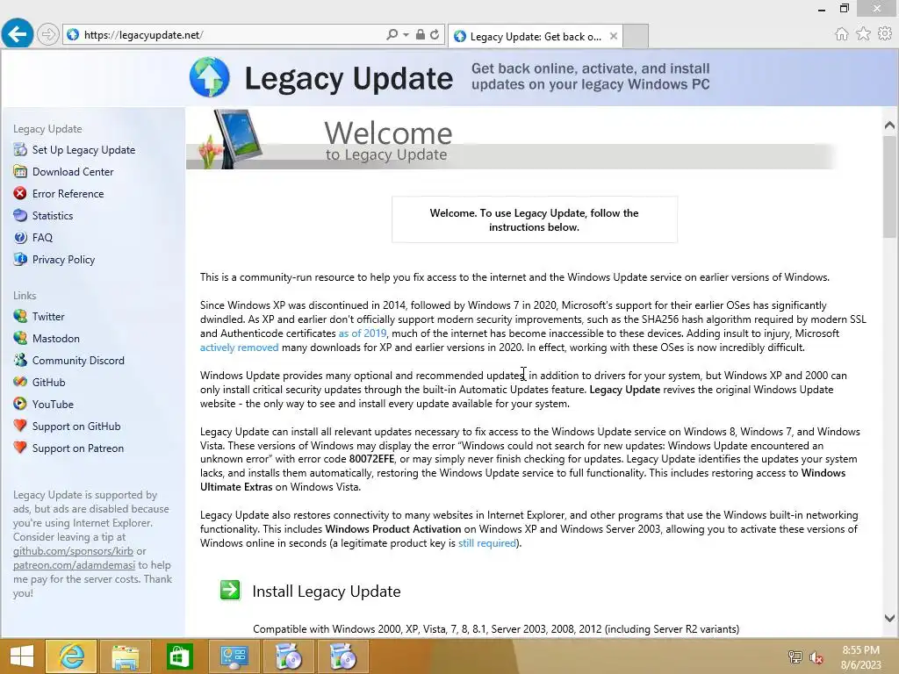Click the vertical scrollbar thumb
The image size is (899, 674).
(x=889, y=186)
